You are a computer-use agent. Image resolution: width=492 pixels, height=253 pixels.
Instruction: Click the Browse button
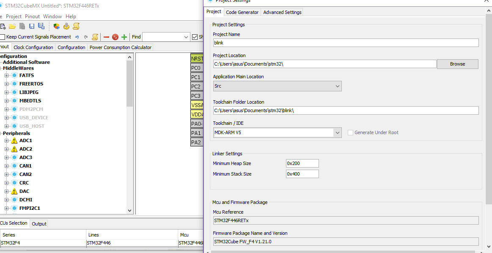[457, 64]
